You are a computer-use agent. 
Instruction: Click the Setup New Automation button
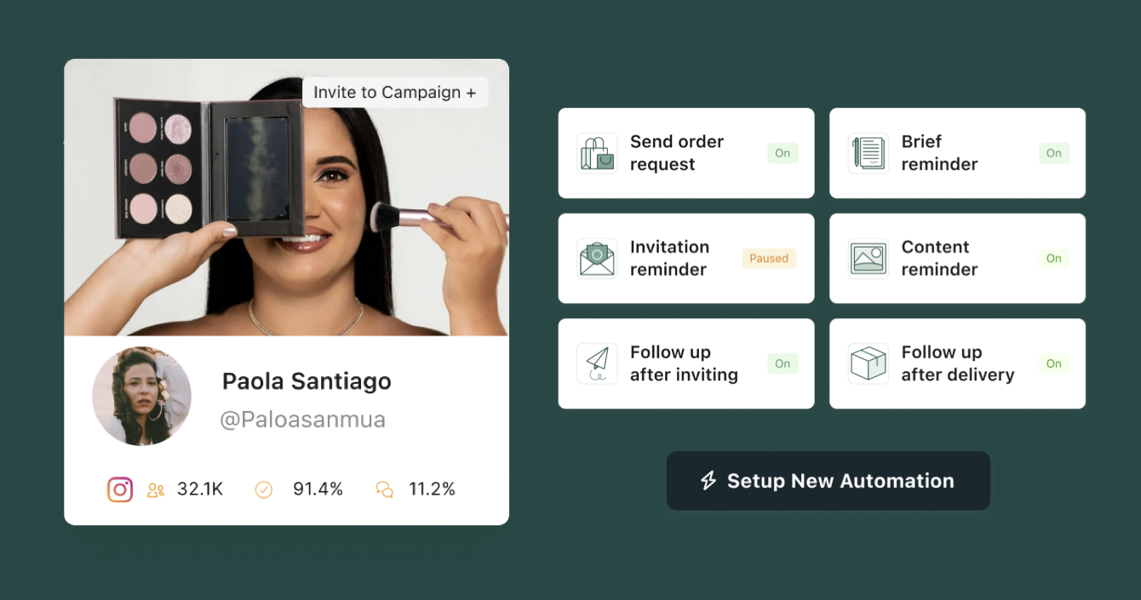tap(829, 481)
